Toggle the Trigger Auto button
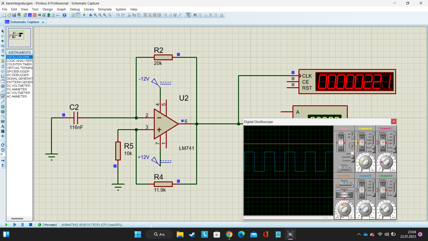Viewport: 428px width, 241px height. (x=353, y=153)
